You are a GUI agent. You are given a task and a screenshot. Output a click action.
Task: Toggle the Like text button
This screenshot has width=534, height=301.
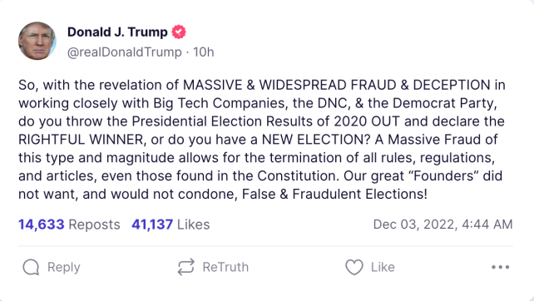pos(383,267)
